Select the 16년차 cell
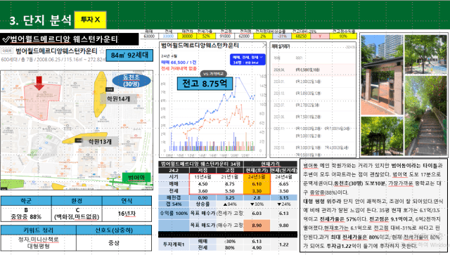The width and height of the screenshot is (450, 255). [x=127, y=214]
